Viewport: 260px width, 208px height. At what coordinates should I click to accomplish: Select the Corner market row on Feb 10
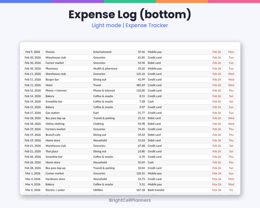(x=130, y=63)
